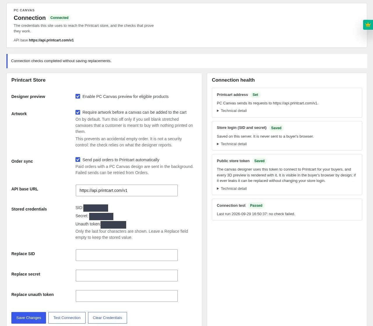Click the redacted SID value
Screen dimensions: 373x326
(96, 208)
